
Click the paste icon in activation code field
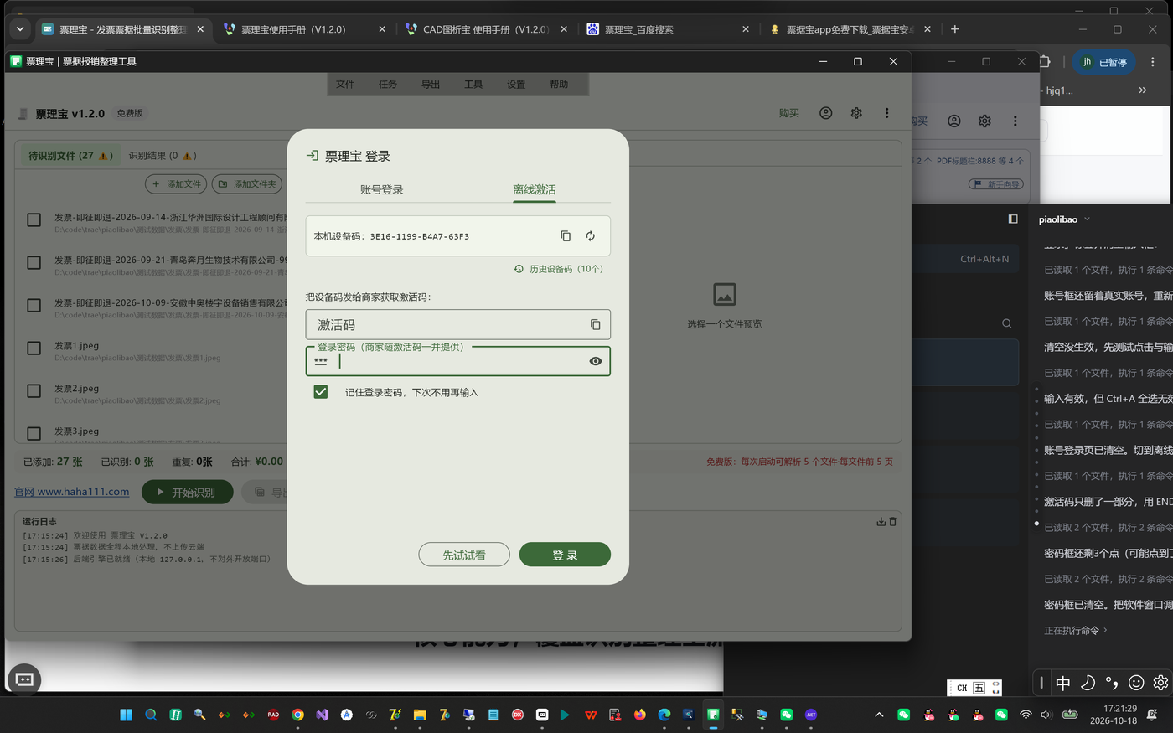596,324
